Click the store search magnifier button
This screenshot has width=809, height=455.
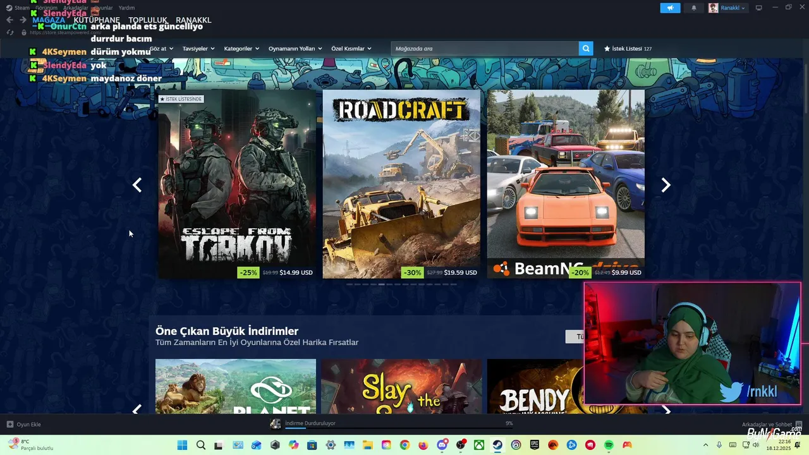click(586, 49)
